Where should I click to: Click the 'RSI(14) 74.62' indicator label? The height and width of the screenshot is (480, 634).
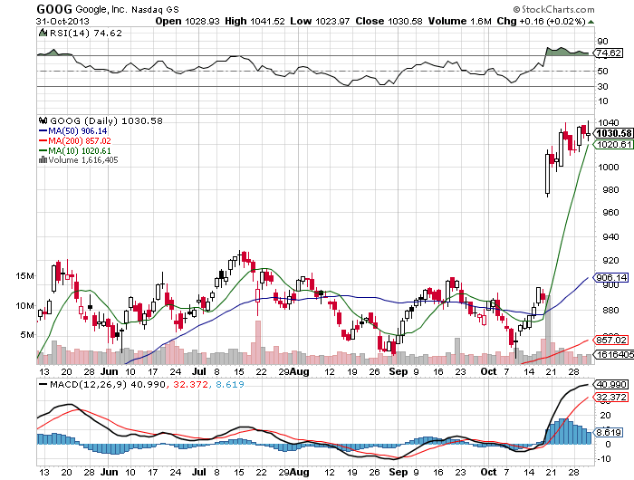(85, 34)
